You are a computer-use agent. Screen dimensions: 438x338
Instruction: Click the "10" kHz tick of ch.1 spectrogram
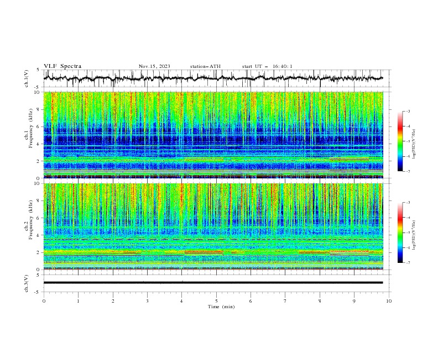[x=38, y=92]
